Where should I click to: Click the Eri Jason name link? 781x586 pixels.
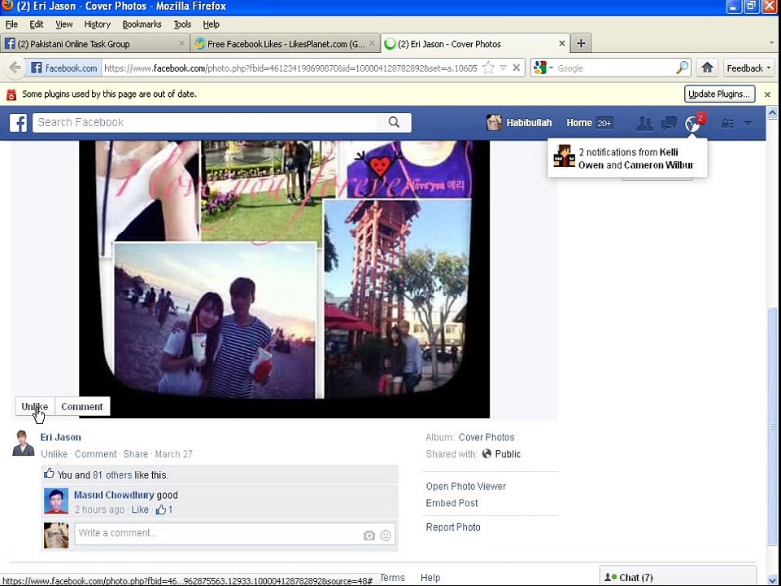click(61, 437)
